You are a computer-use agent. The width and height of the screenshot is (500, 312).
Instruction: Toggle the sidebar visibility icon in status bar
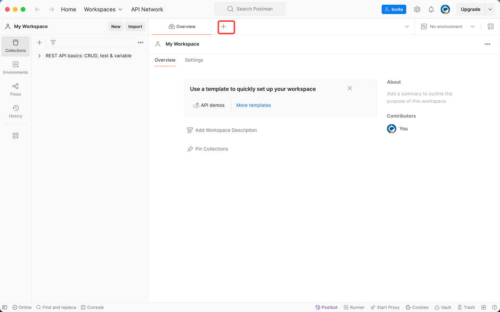(5, 307)
